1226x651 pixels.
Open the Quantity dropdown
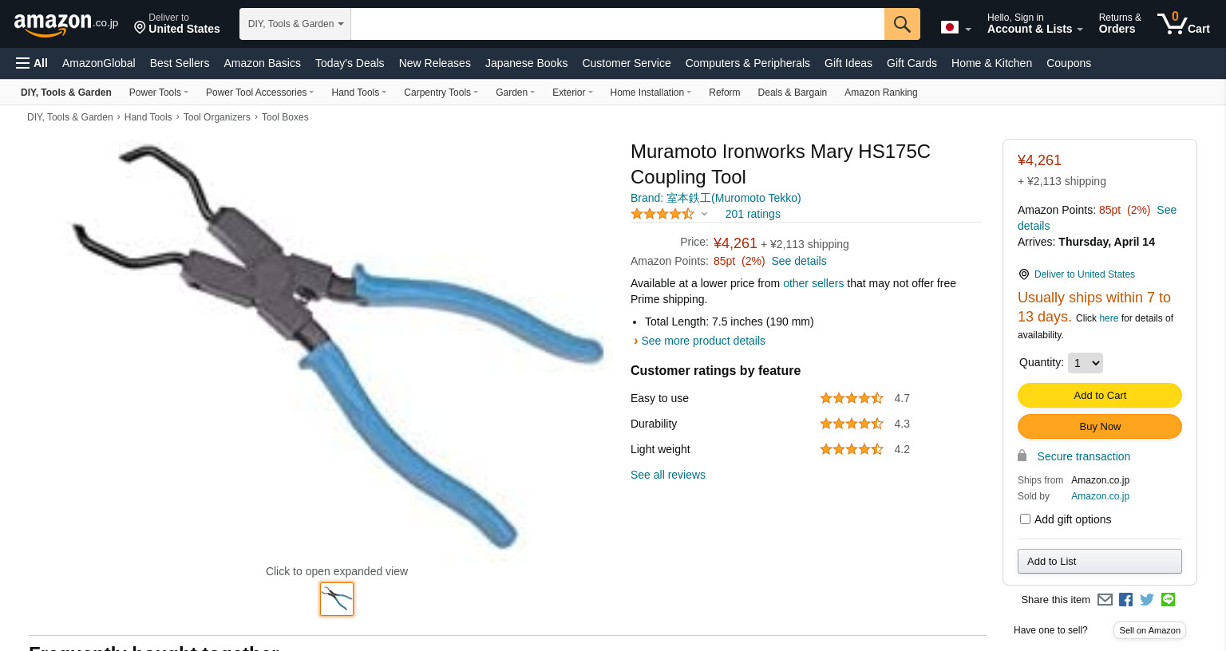[x=1086, y=363]
